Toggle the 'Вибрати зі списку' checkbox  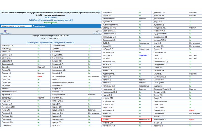pos(33,26)
